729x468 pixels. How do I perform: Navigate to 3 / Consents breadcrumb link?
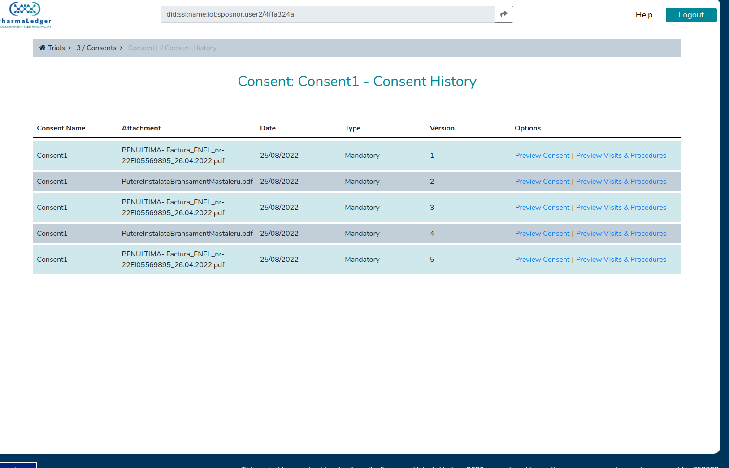click(96, 48)
